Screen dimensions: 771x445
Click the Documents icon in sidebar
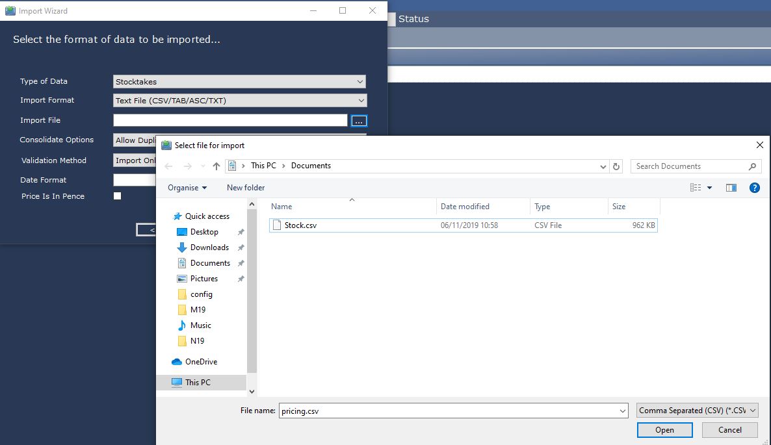coord(182,262)
